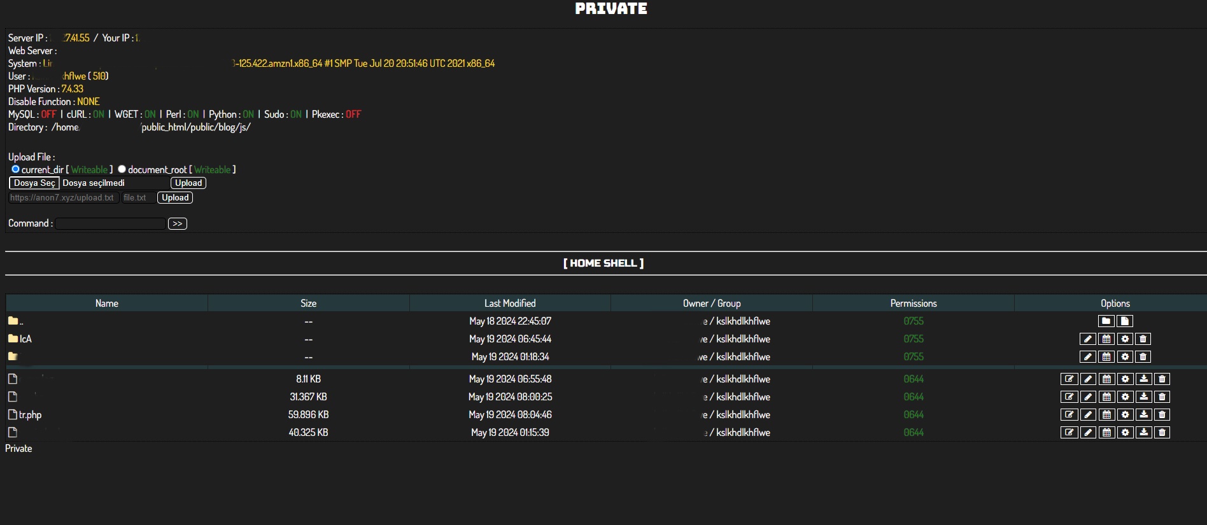Click the edit icon for the 40.325 KB file
Image resolution: width=1207 pixels, height=525 pixels.
pos(1069,433)
